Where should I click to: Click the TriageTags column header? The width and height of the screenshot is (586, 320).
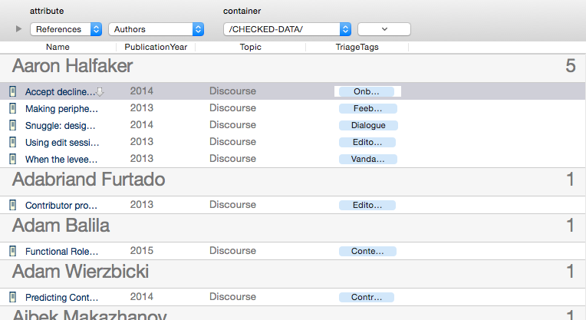coord(357,47)
